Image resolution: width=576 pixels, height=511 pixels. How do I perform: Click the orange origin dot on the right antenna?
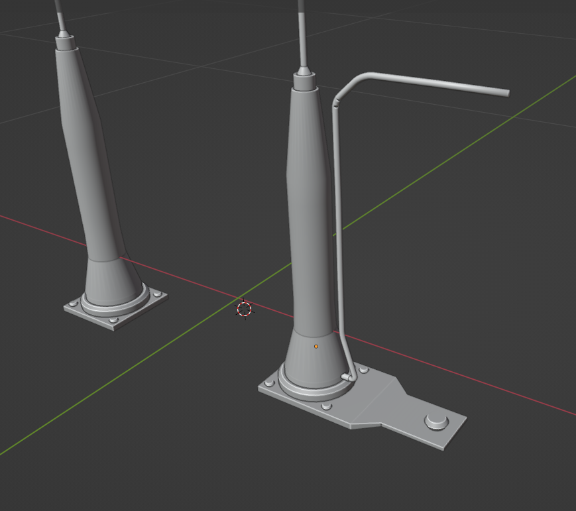[316, 346]
